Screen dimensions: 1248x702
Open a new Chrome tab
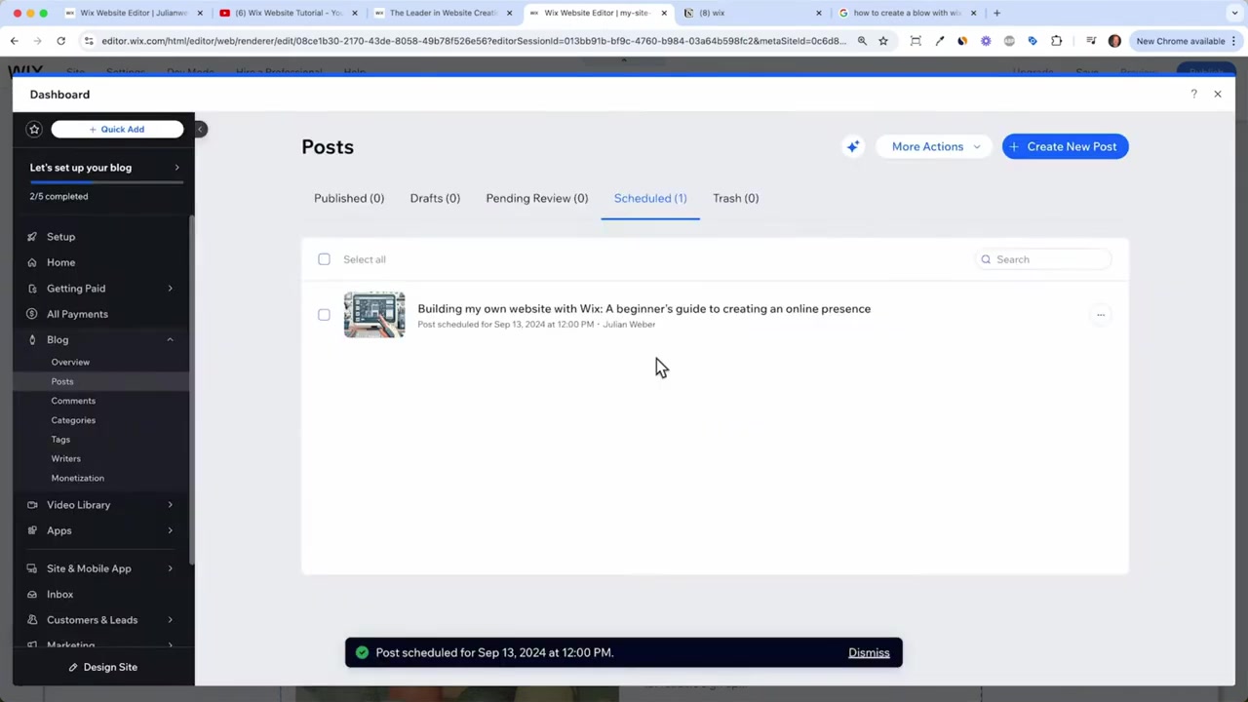coord(996,13)
